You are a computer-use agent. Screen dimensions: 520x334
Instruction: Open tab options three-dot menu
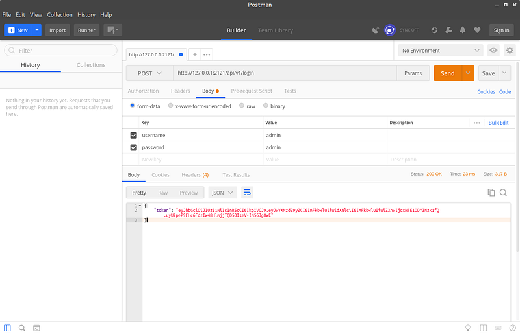[x=207, y=54]
